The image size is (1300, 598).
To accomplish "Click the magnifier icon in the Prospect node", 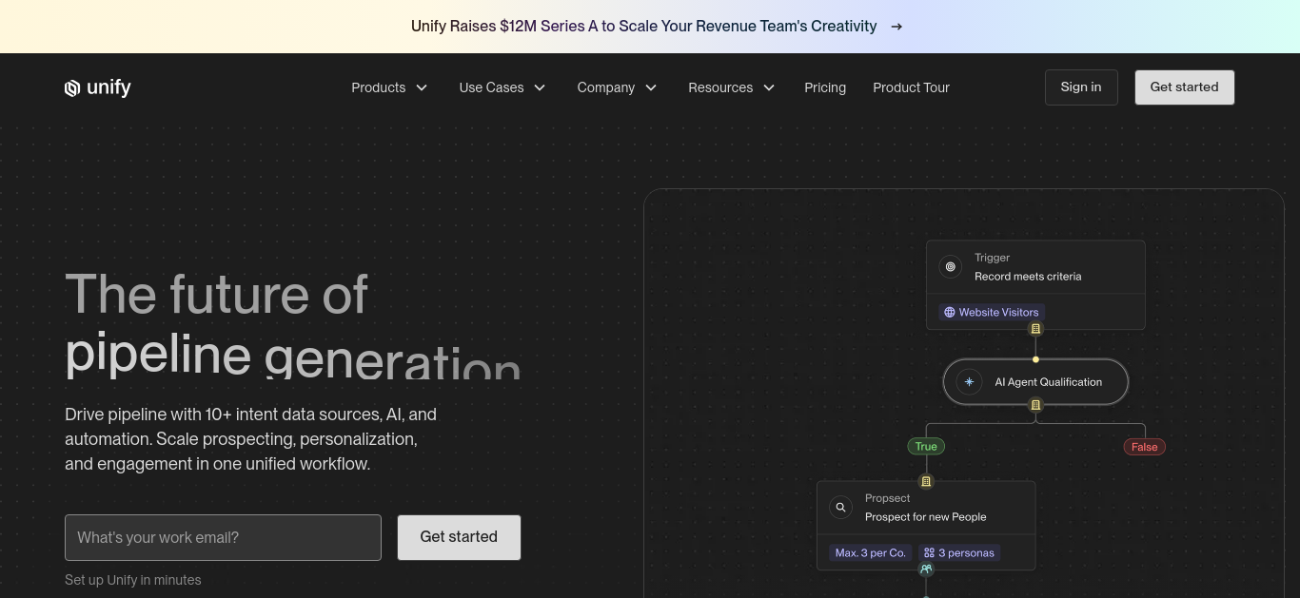I will point(840,508).
